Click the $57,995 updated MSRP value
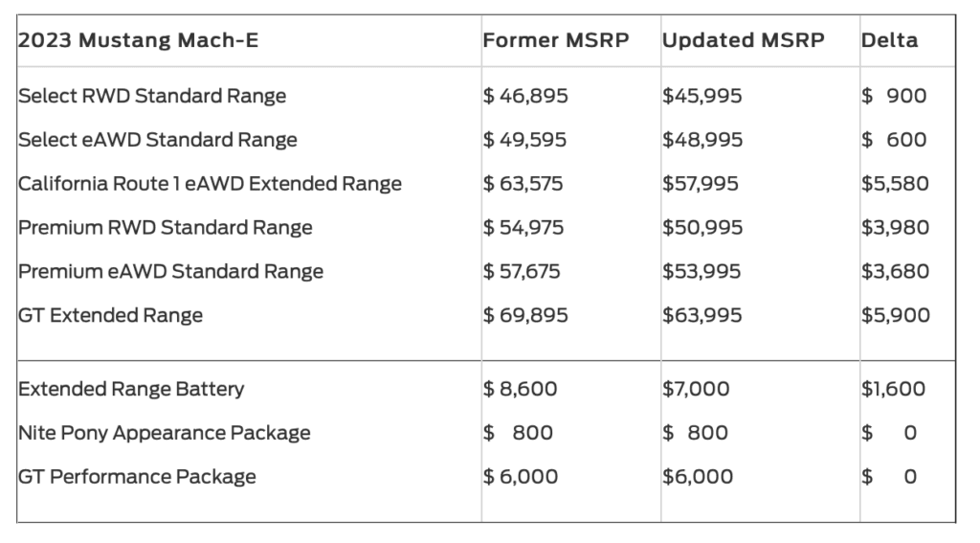980x543 pixels. coord(701,183)
